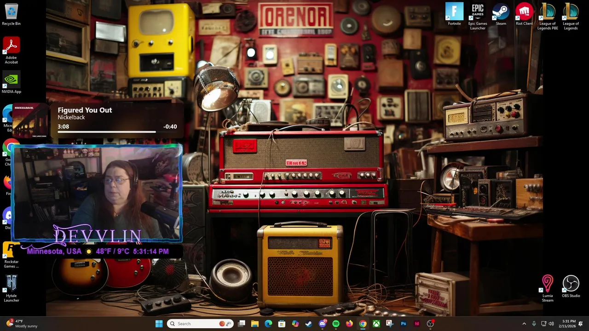Launch the League of Legends desktop icon
Viewport: 589px width, 331px height.
pos(571,17)
